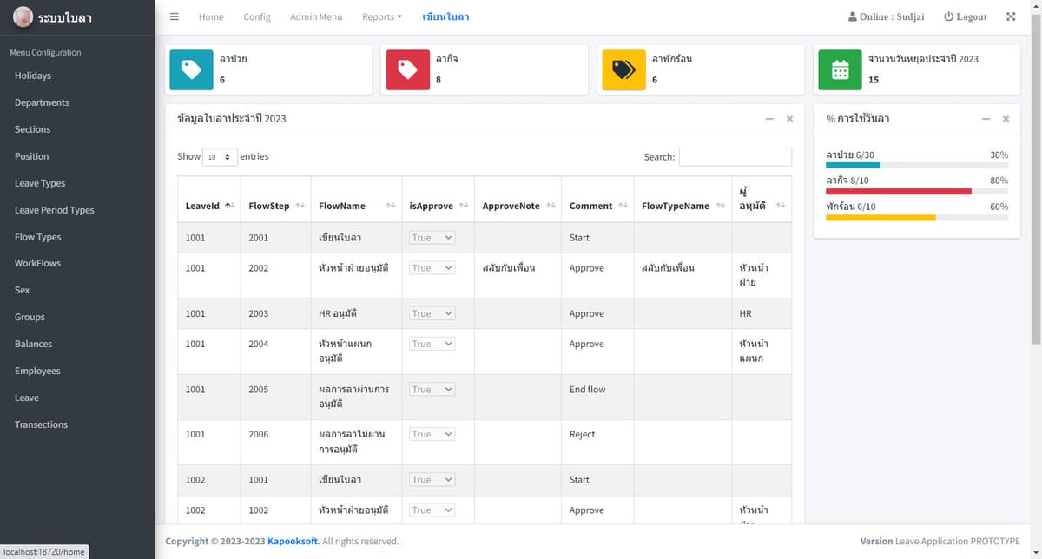Click the green calendar icon for holidays
Screen dimensions: 1042x559
840,69
